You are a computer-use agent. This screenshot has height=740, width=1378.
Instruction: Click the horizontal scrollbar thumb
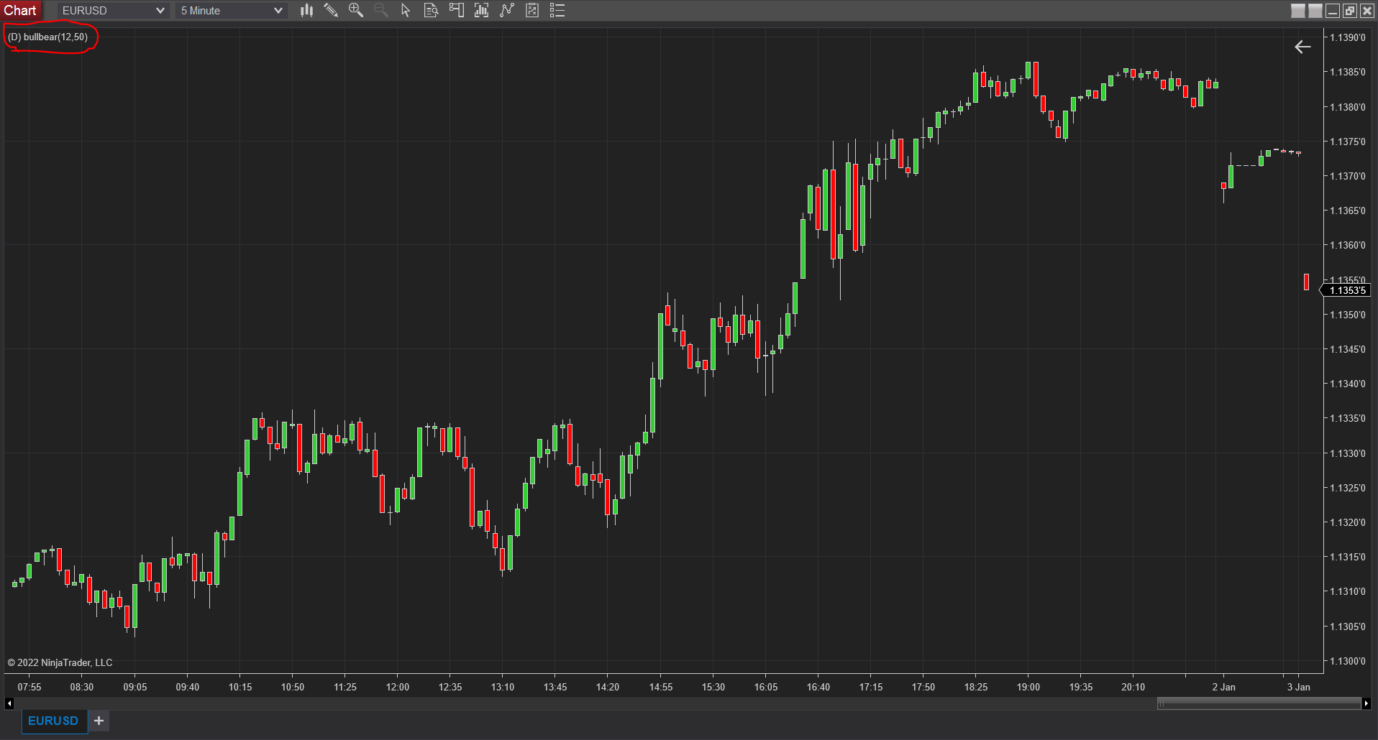[1259, 703]
